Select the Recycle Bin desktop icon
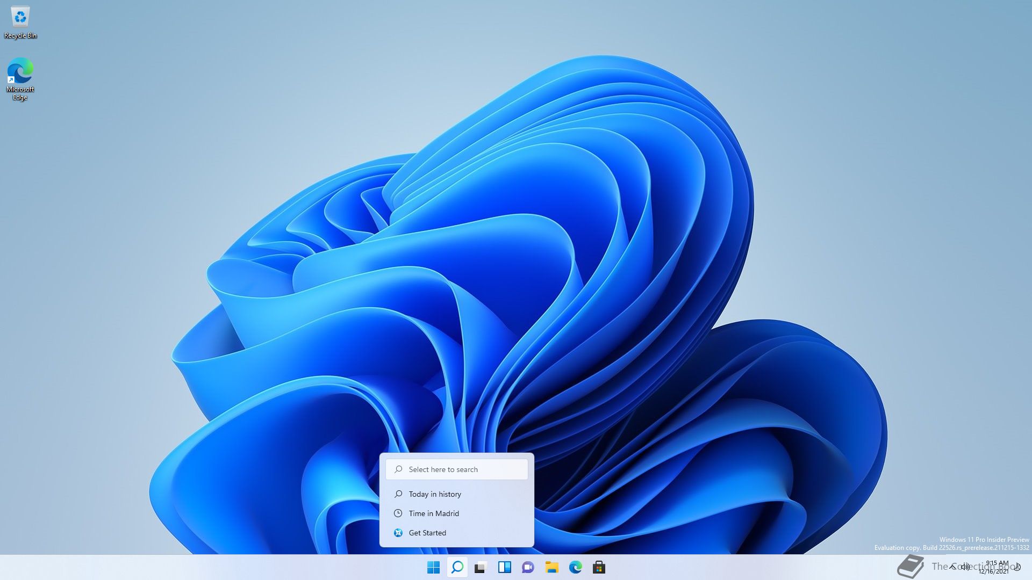Image resolution: width=1032 pixels, height=580 pixels. coord(20,23)
